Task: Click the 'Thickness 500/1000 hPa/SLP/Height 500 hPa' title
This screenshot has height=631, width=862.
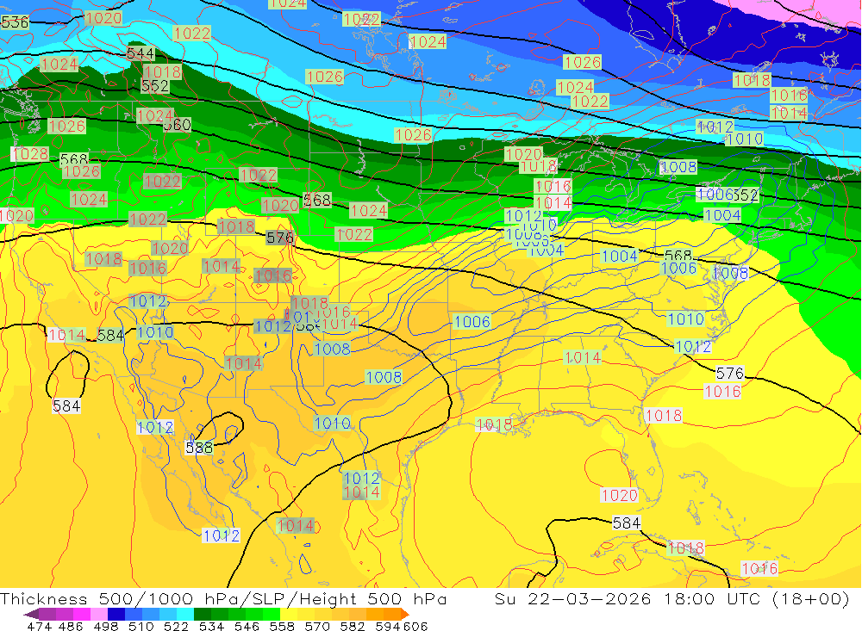Action: coord(223,598)
